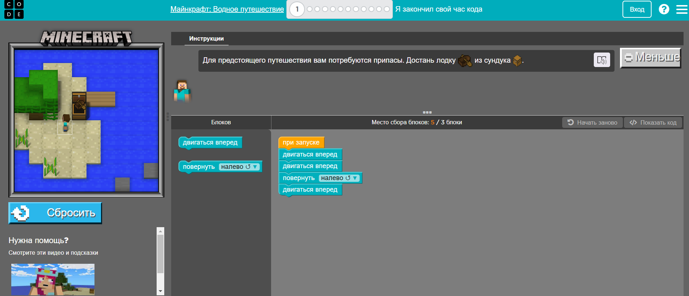Image resolution: width=689 pixels, height=296 pixels.
Task: Click the Нужна помощь? heading
Action: pos(39,241)
